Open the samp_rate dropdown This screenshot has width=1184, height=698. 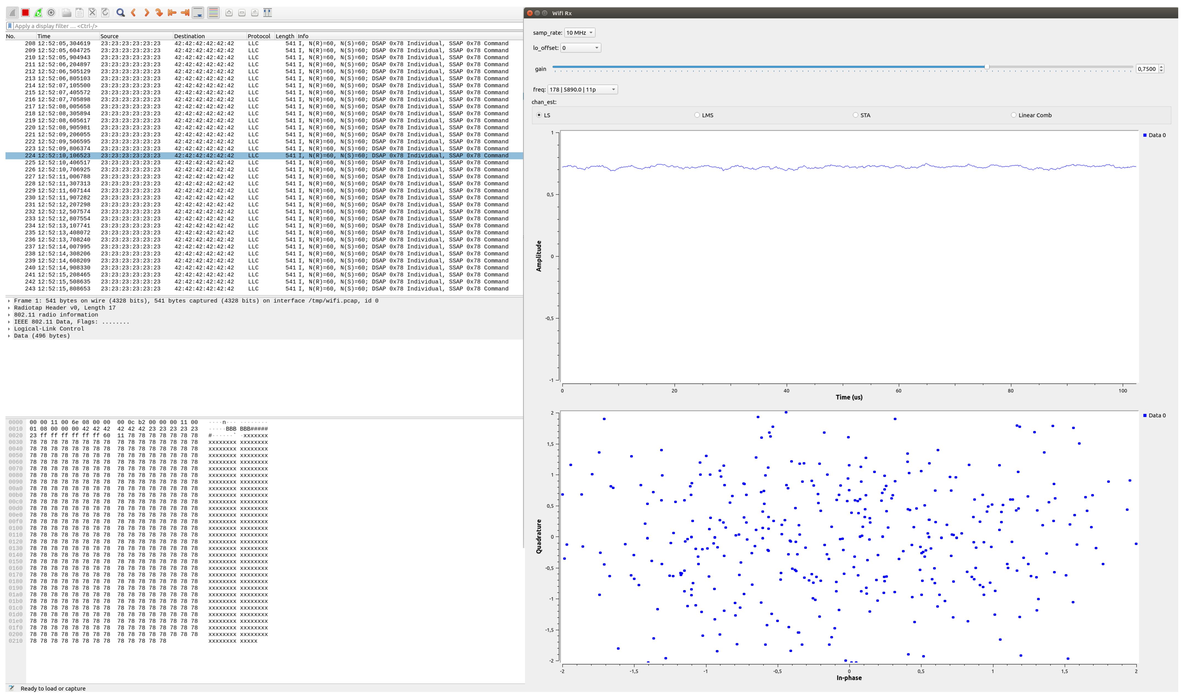click(579, 32)
